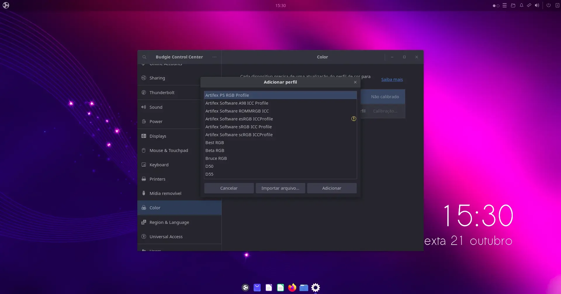Click the settings gear in dock
This screenshot has height=294, width=561.
(316, 288)
